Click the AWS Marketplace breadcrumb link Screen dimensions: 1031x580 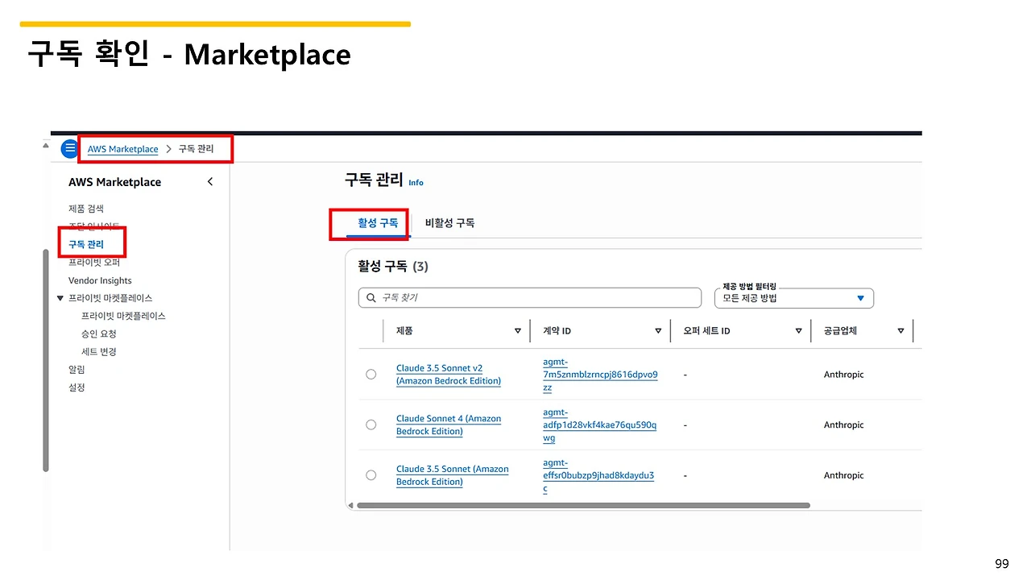click(122, 149)
